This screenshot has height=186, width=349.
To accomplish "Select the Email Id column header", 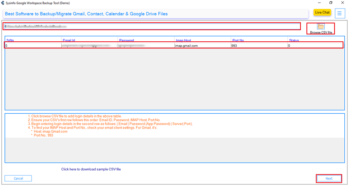I will click(69, 40).
